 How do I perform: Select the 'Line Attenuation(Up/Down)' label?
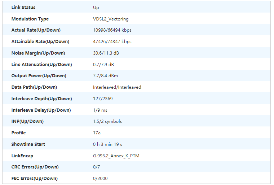pos(42,65)
